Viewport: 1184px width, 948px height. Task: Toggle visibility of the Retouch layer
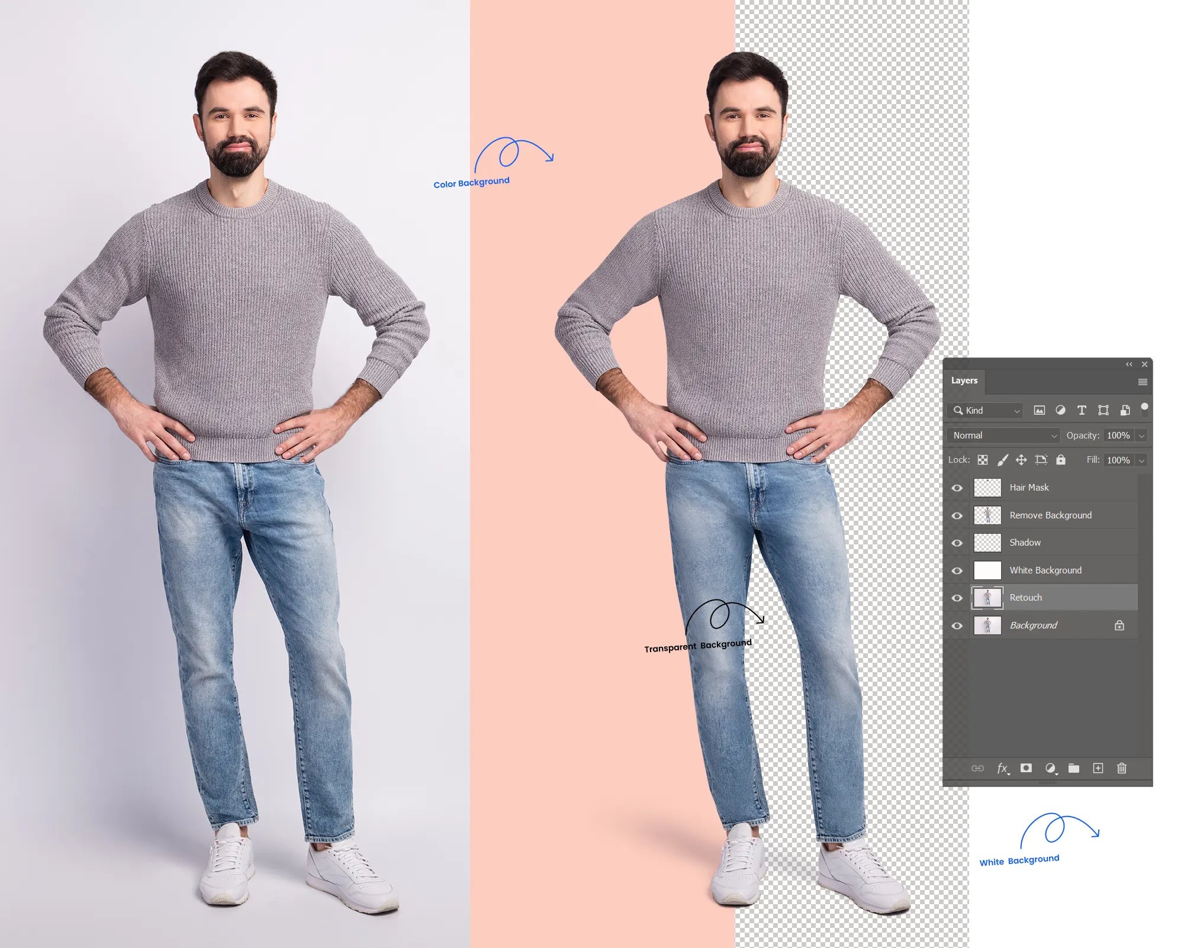coord(958,597)
